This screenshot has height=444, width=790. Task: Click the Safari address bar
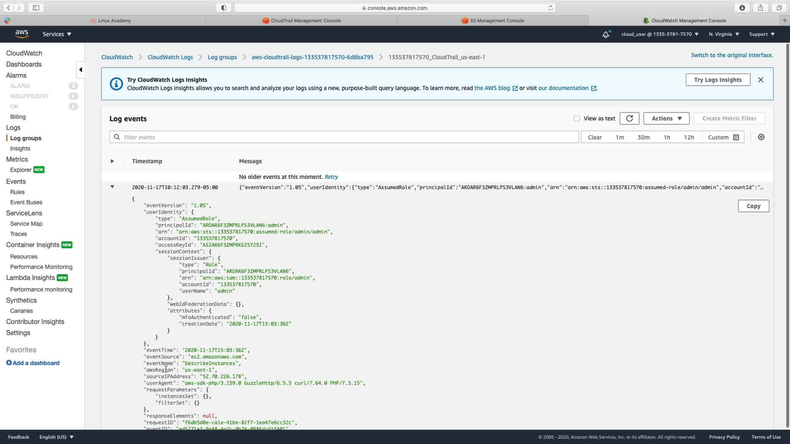395,8
